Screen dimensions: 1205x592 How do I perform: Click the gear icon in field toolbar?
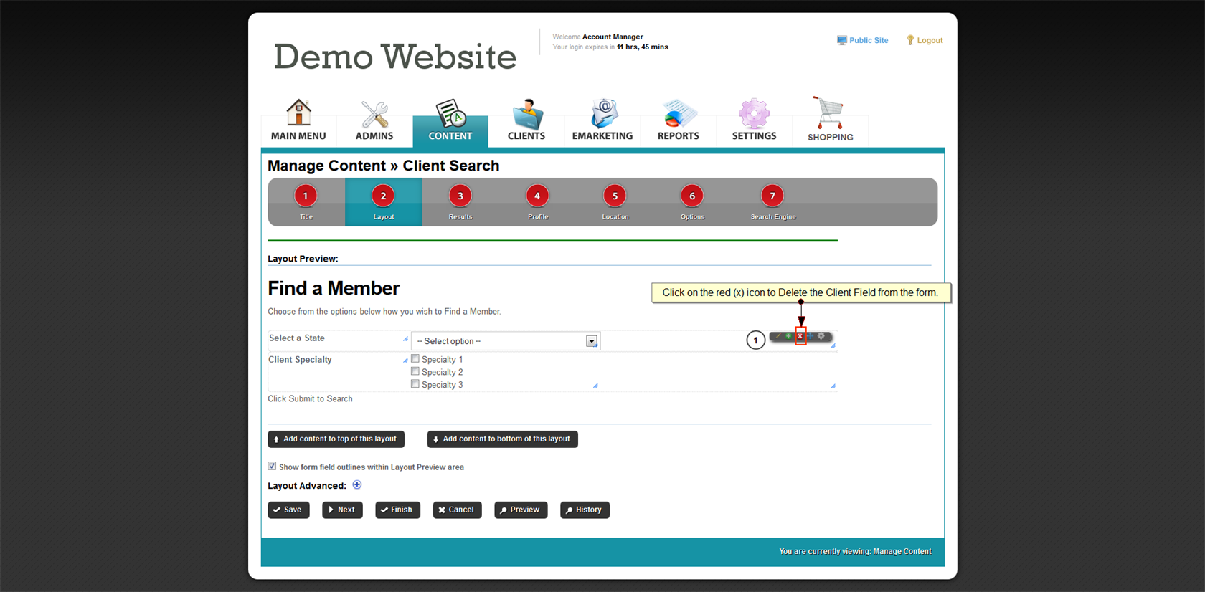click(822, 336)
